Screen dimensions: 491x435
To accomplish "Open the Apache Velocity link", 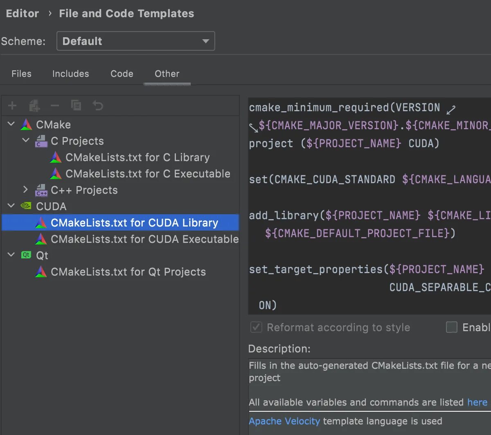I will (284, 421).
